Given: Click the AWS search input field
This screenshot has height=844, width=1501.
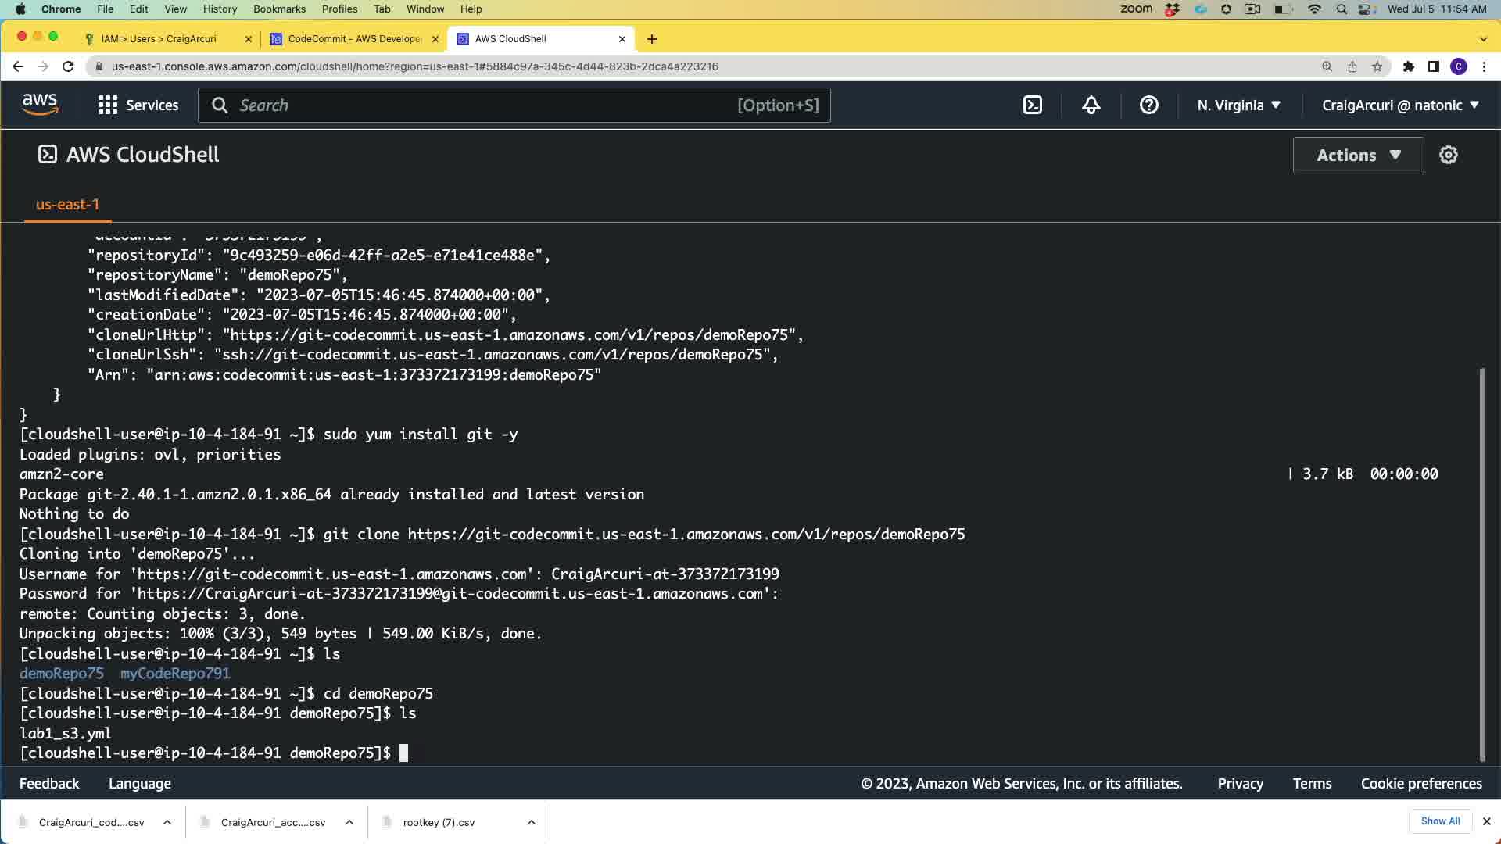Looking at the screenshot, I should (x=485, y=105).
